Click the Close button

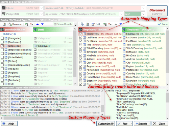160,124
